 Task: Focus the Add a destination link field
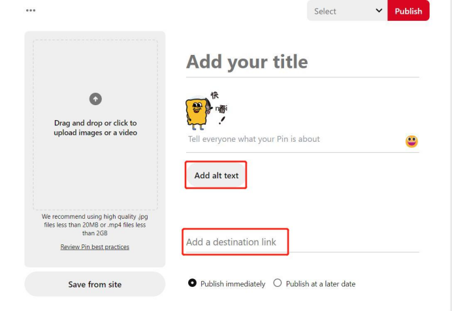(302, 242)
